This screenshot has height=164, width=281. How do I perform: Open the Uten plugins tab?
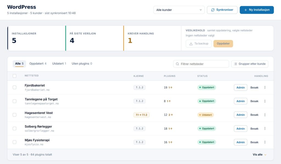[x=82, y=64]
